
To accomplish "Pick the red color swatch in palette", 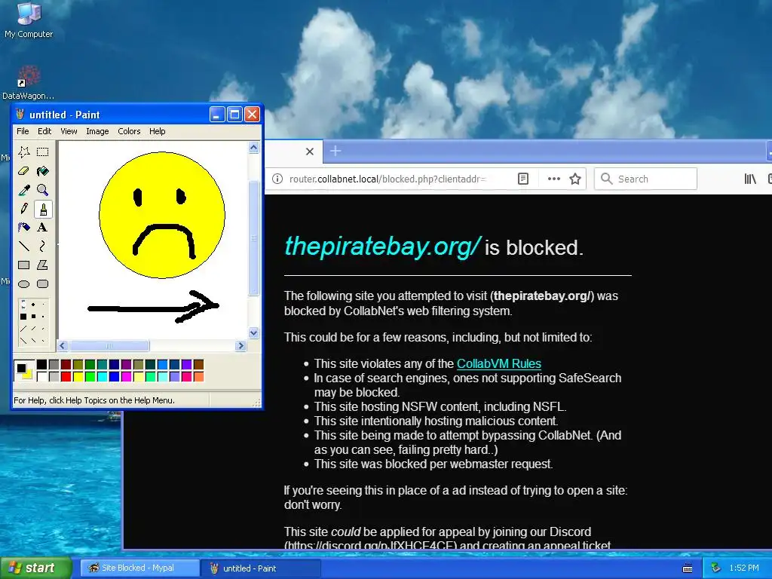I will pos(66,377).
